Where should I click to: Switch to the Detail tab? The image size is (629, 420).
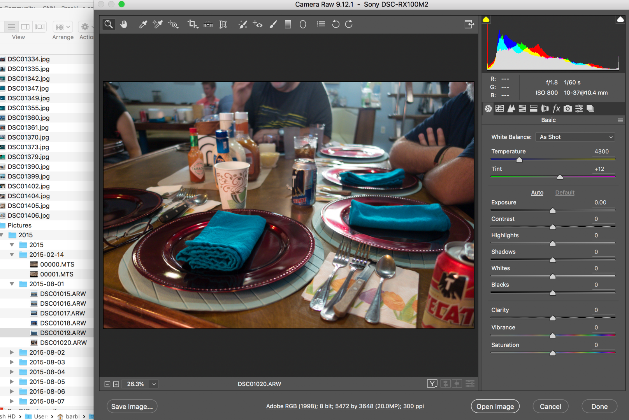tap(511, 108)
